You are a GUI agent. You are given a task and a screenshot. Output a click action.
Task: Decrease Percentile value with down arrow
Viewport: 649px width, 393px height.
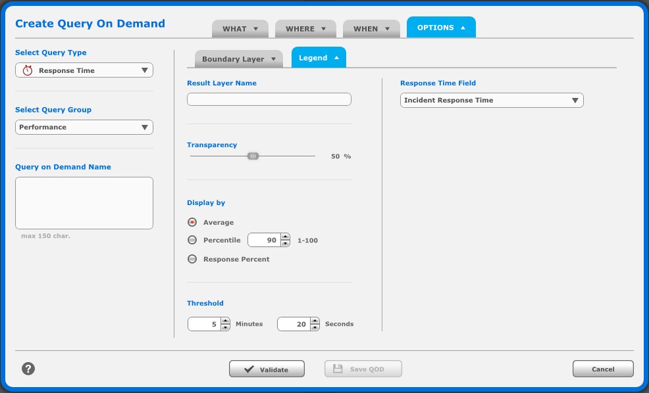(x=285, y=244)
